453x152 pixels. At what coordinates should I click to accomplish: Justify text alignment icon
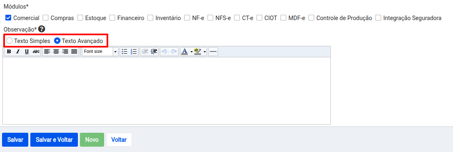pyautogui.click(x=74, y=52)
